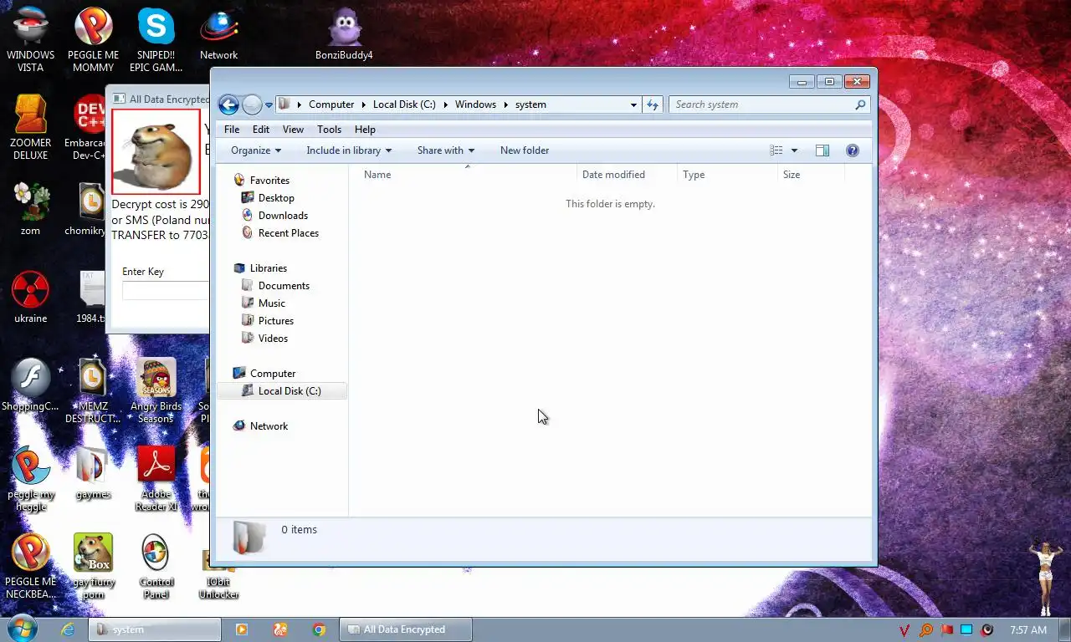This screenshot has width=1071, height=642.
Task: Click the Search system box
Action: point(769,104)
